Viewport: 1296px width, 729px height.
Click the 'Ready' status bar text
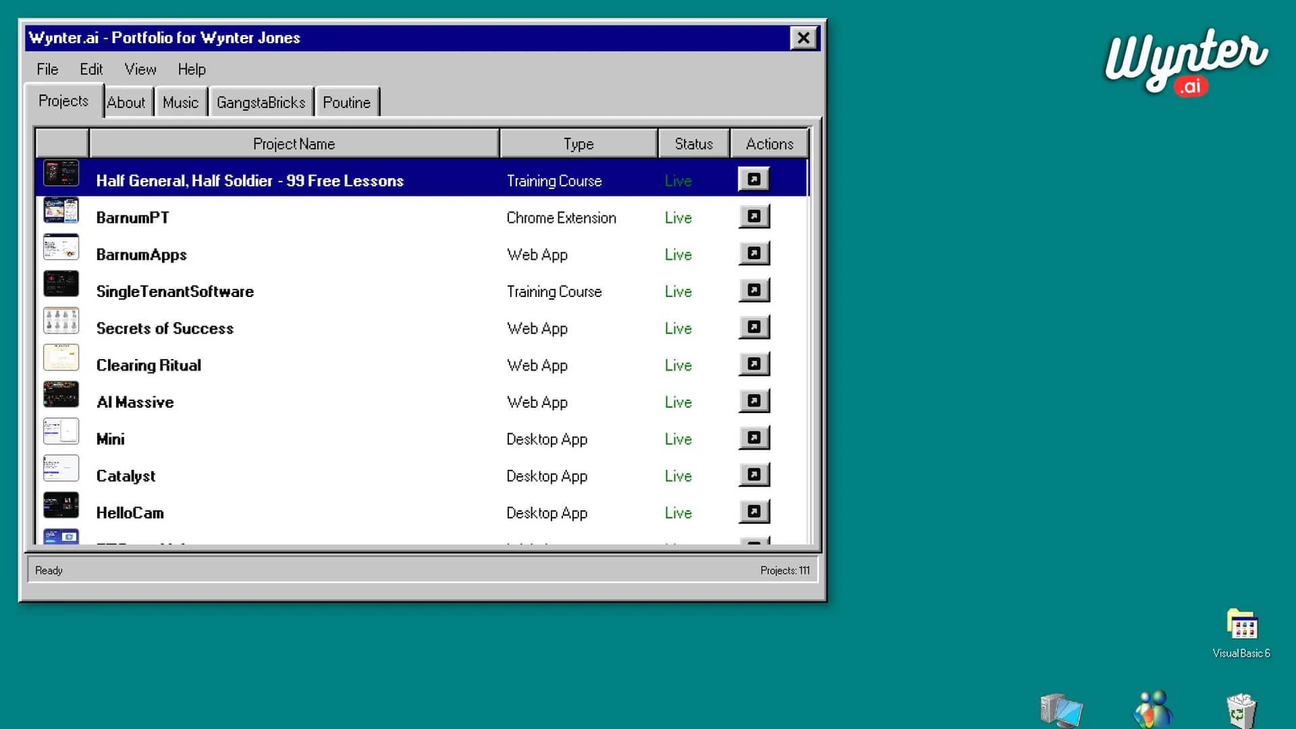[x=49, y=570]
